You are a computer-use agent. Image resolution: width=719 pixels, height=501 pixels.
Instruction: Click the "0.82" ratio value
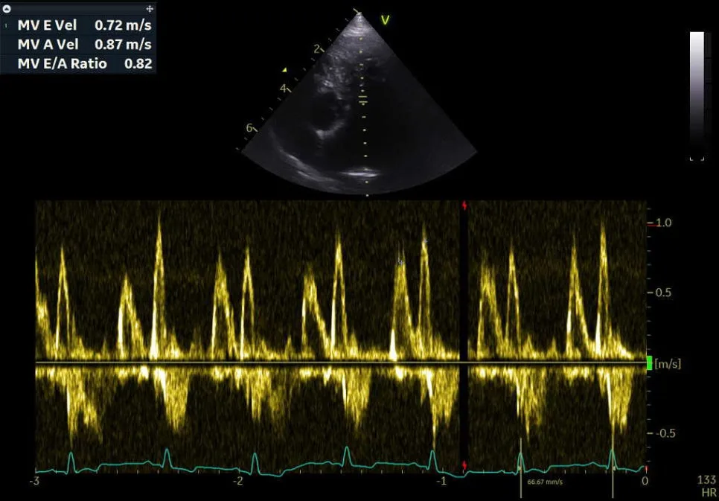tap(138, 63)
